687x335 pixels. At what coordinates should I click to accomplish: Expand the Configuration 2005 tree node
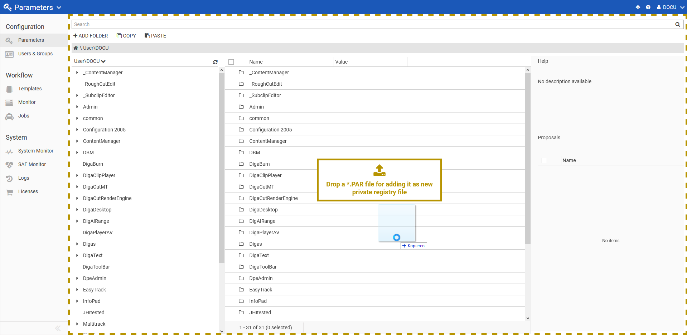point(77,130)
